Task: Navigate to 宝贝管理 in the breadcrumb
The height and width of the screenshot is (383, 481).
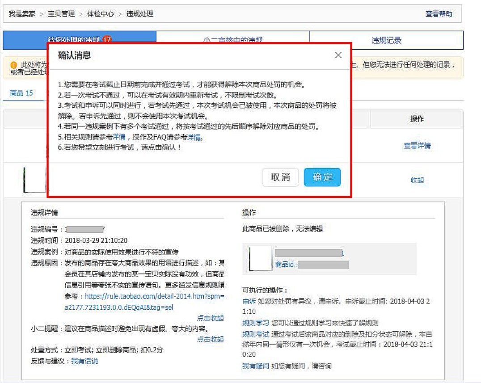Action: tap(62, 14)
